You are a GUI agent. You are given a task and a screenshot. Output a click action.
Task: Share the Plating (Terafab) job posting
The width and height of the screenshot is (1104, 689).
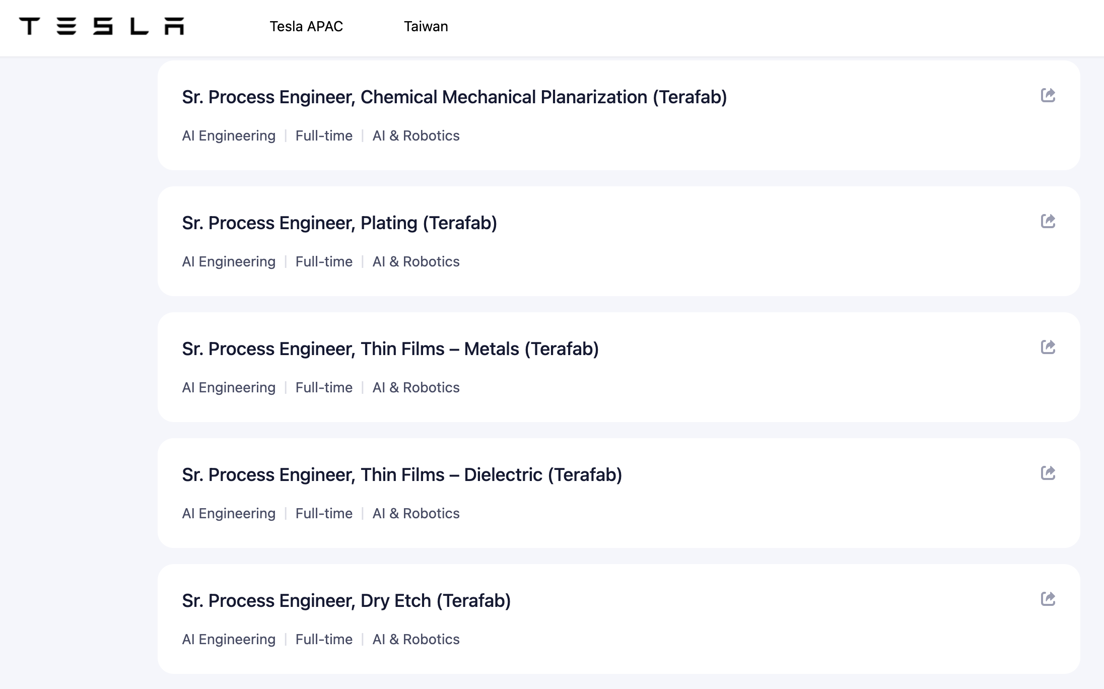[x=1048, y=221]
